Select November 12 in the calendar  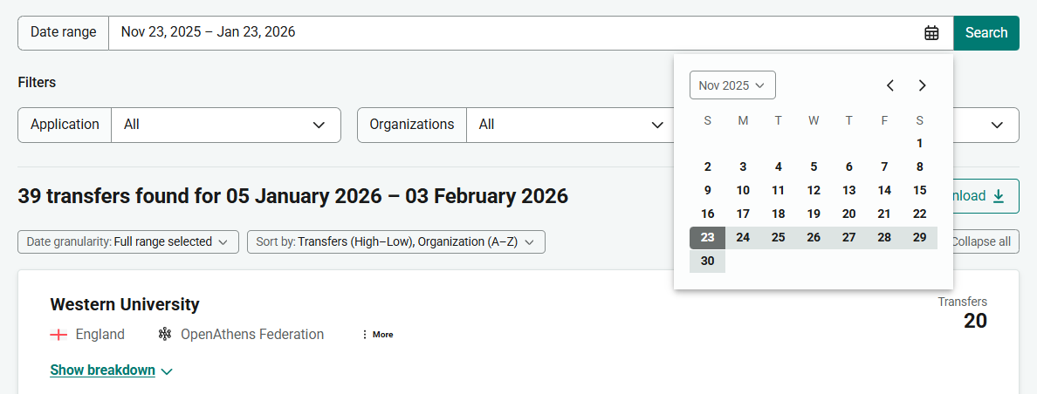pyautogui.click(x=814, y=191)
